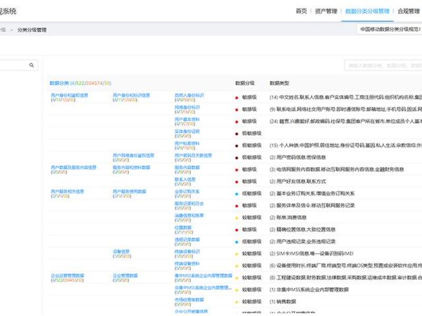Open the 设备信息 subcategory
Screen dimensions: 422x316
pos(121,252)
